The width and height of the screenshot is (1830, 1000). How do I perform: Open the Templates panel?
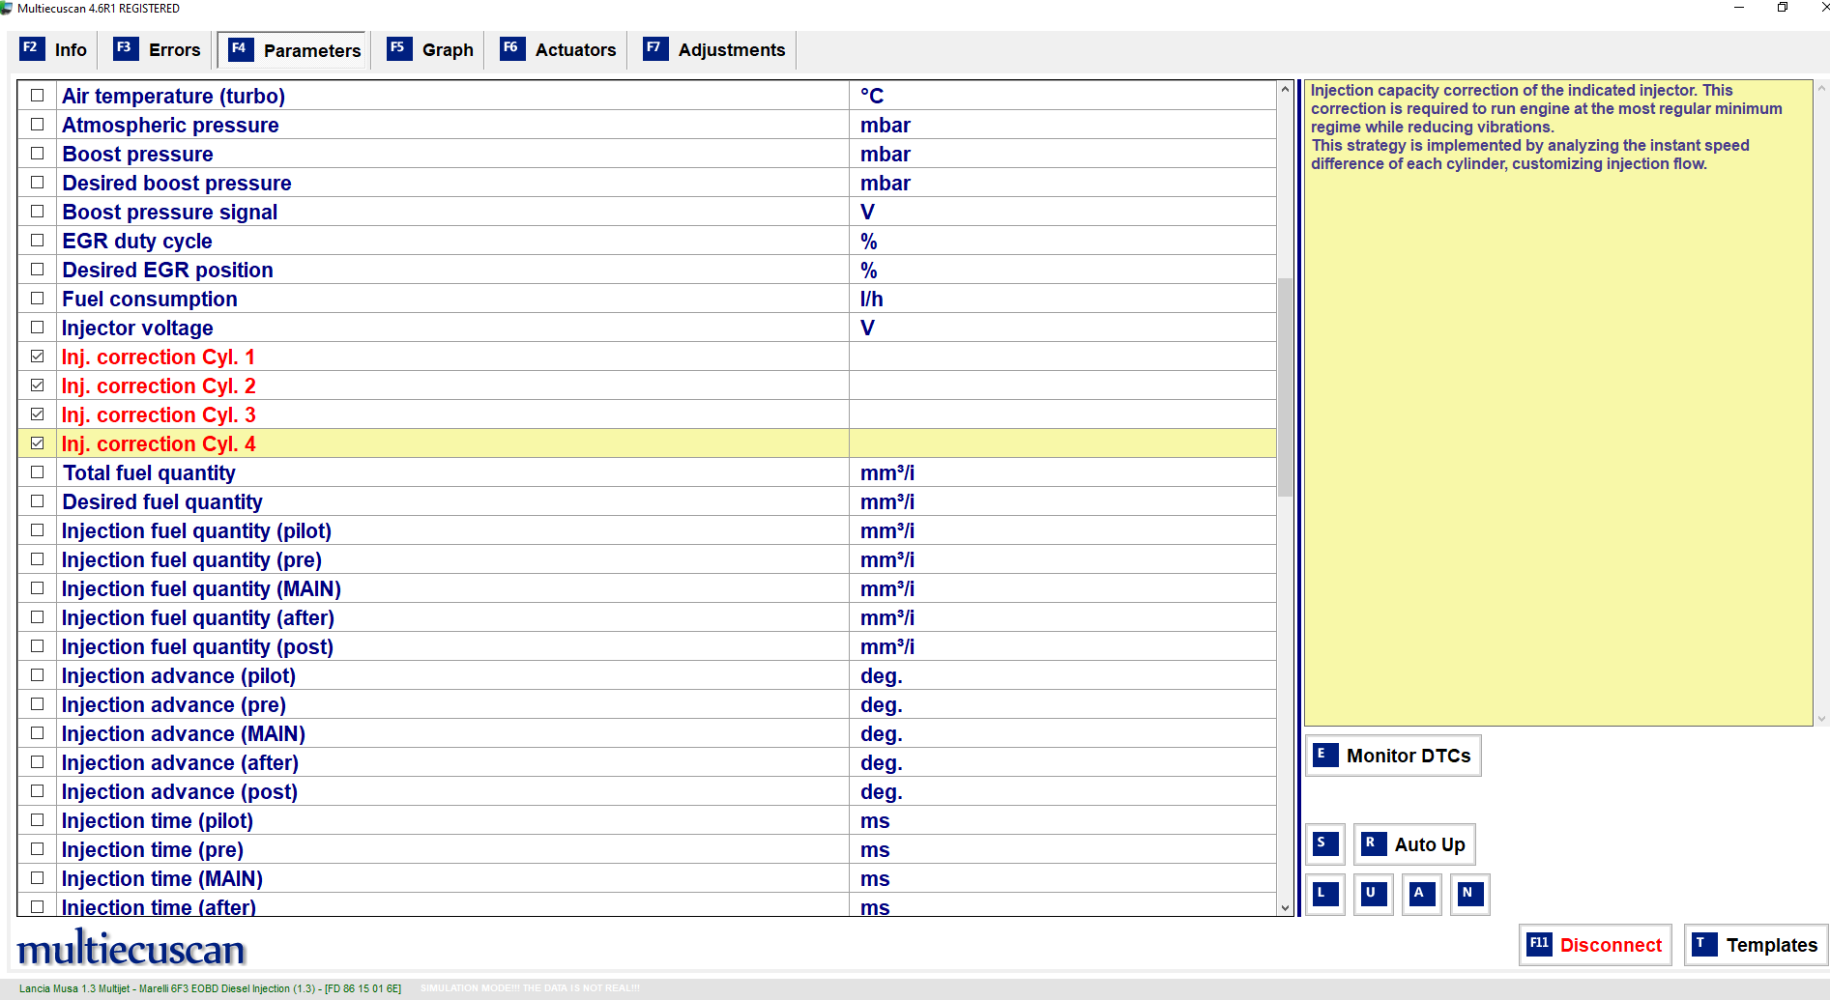click(x=1756, y=945)
